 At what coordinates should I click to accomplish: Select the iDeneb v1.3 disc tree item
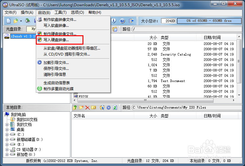point(23,36)
